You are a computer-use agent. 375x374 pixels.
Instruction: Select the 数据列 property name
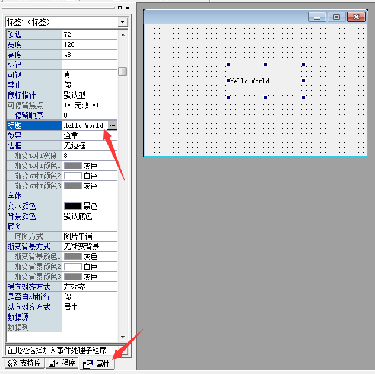(x=34, y=327)
